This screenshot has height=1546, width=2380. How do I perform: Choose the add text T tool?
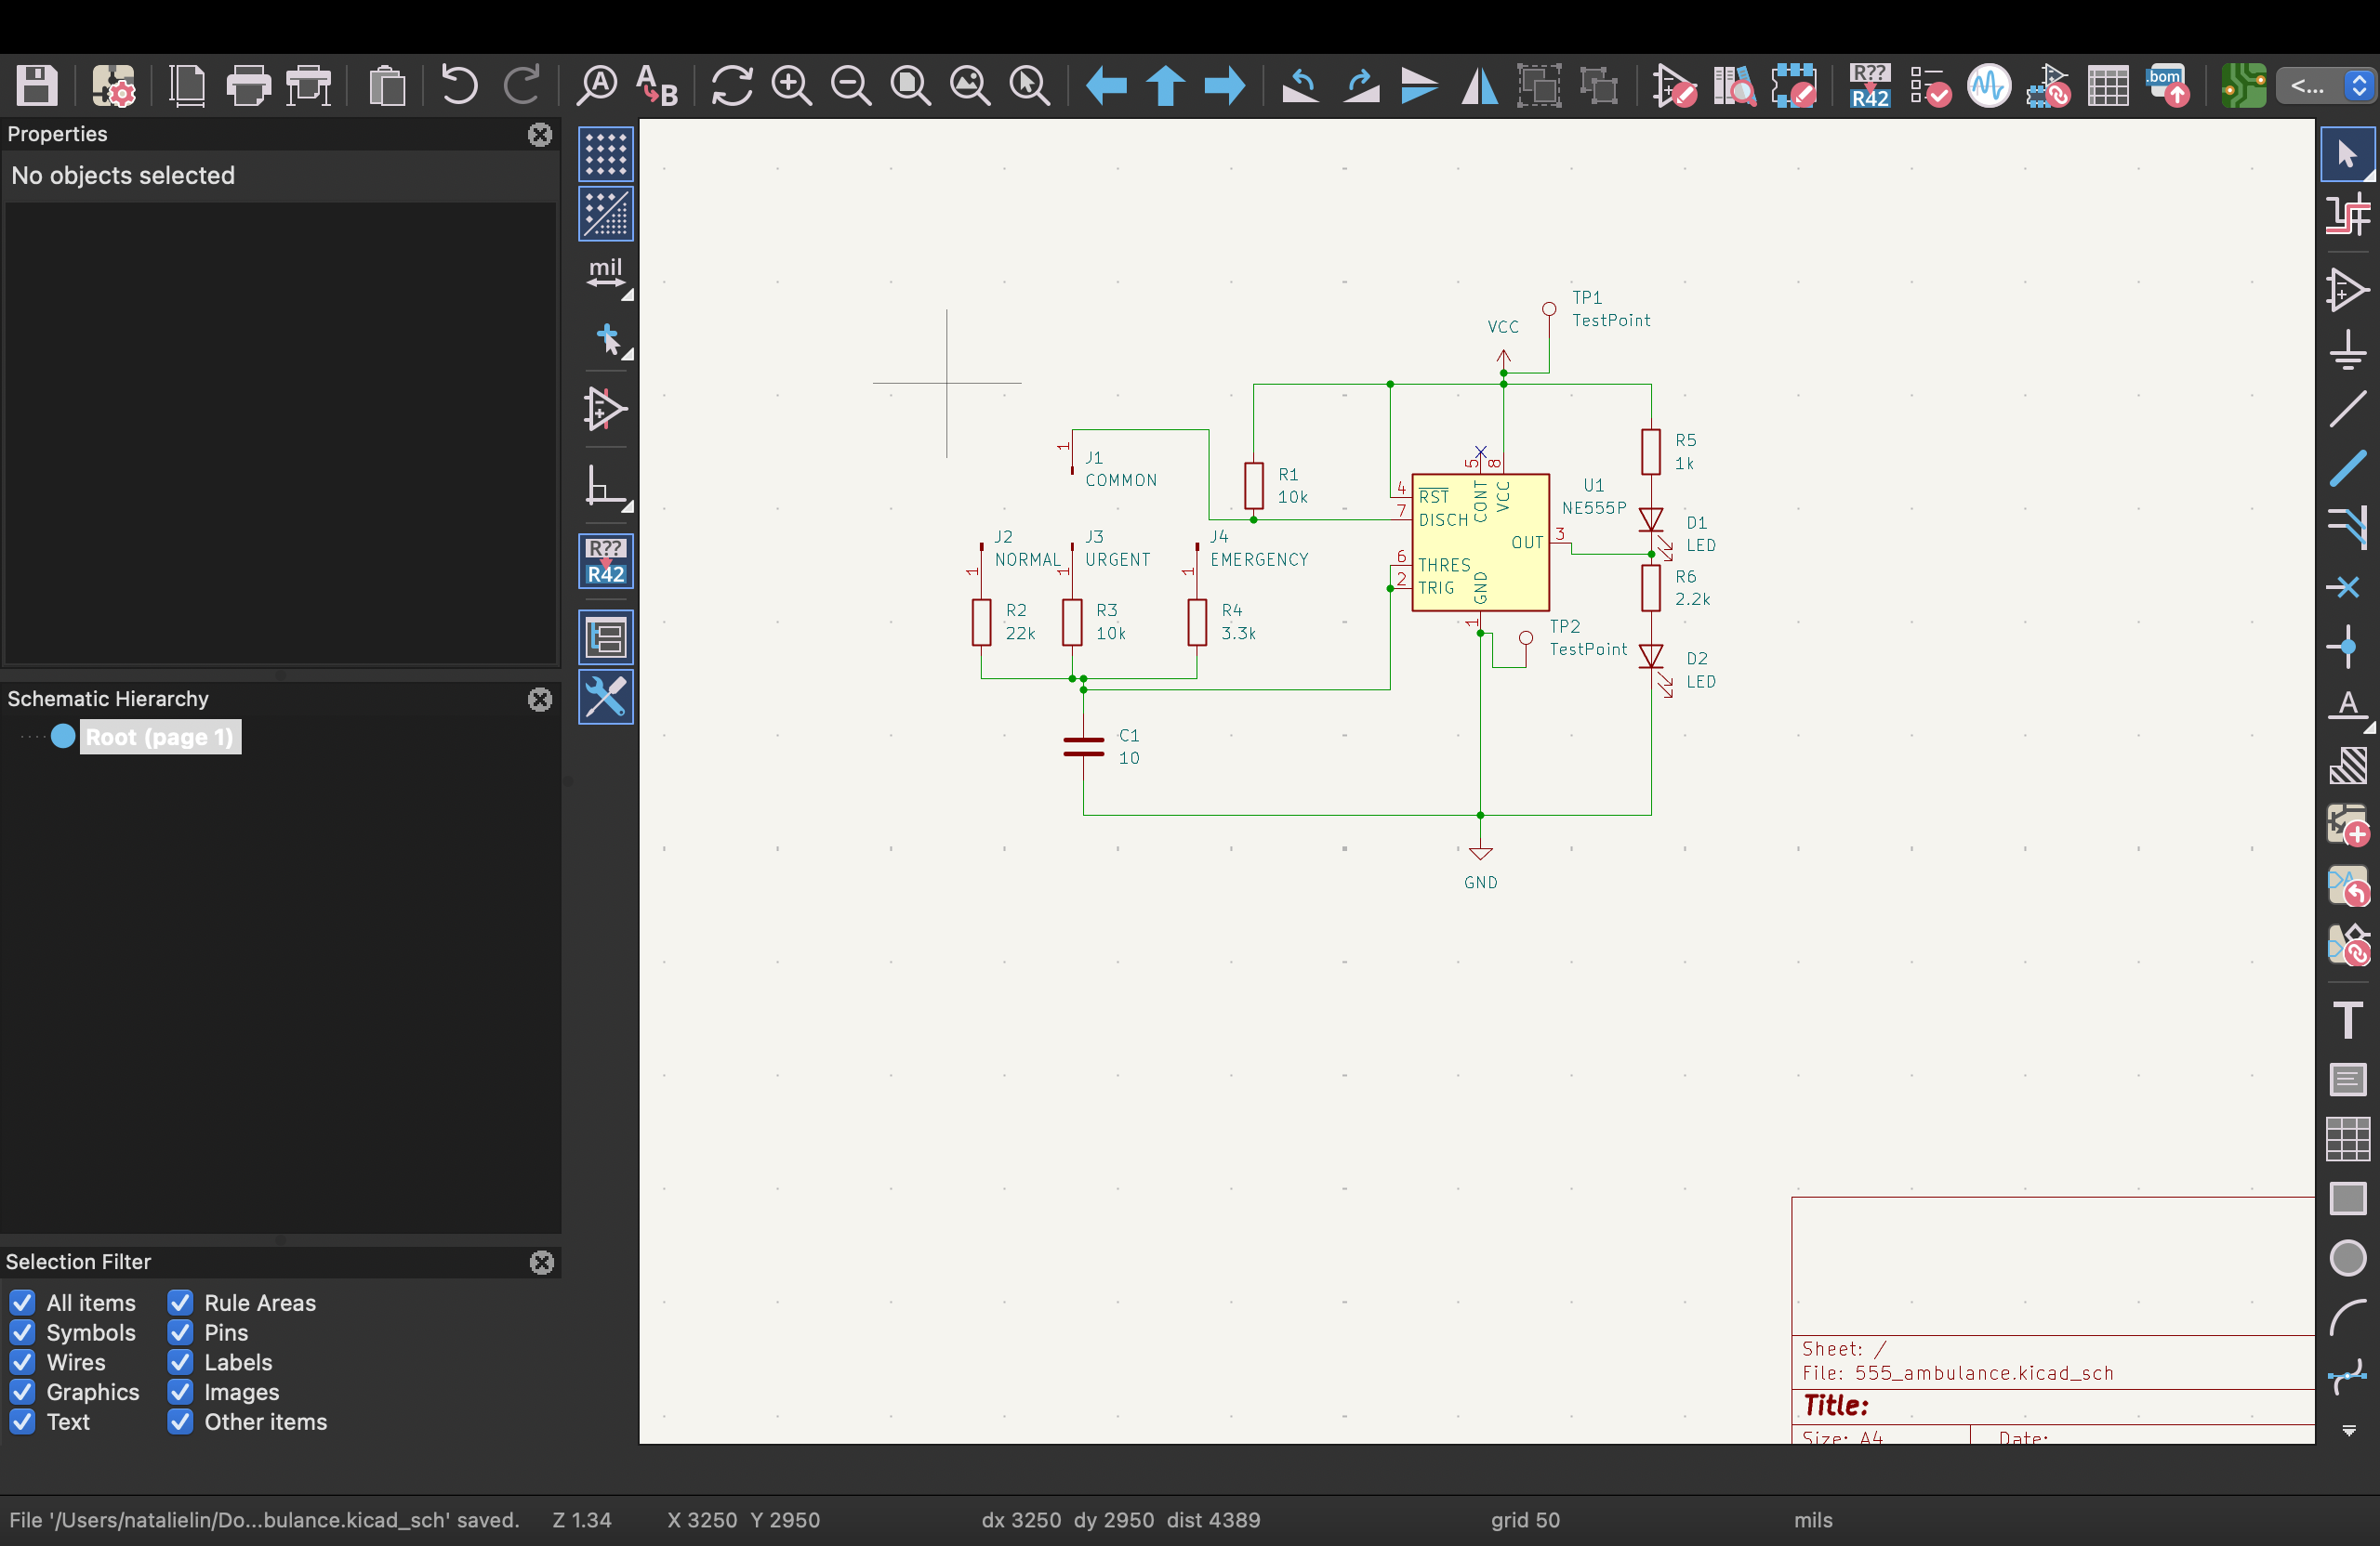pos(2347,1019)
